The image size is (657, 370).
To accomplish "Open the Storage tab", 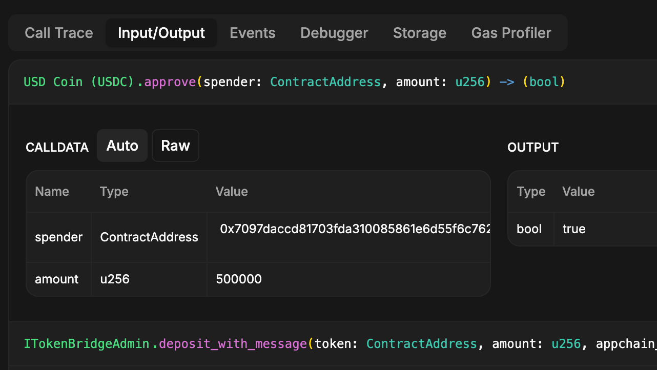I will pos(419,33).
